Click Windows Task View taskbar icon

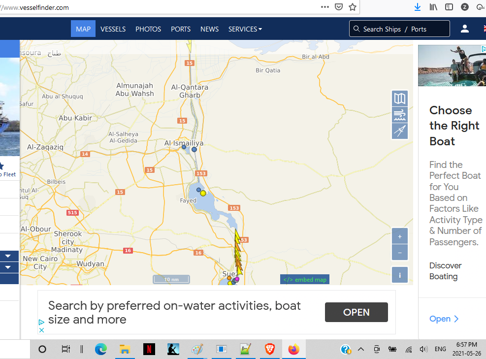[x=65, y=349]
